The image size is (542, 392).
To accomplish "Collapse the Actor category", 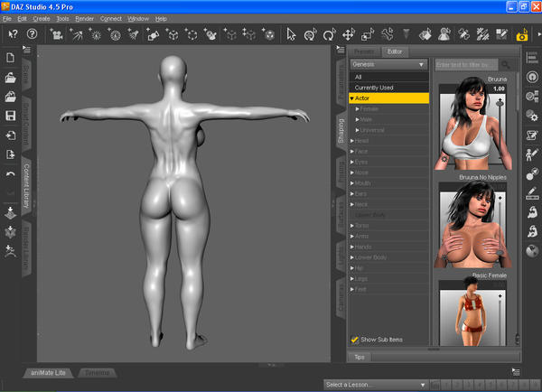I will click(353, 98).
